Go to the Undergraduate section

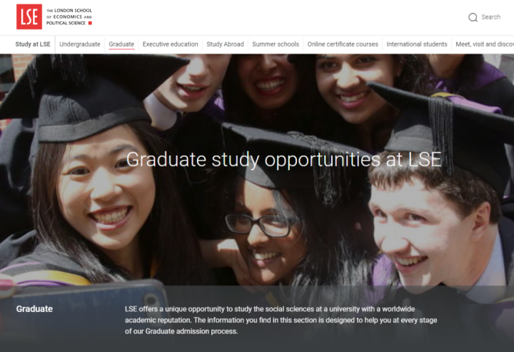[80, 44]
